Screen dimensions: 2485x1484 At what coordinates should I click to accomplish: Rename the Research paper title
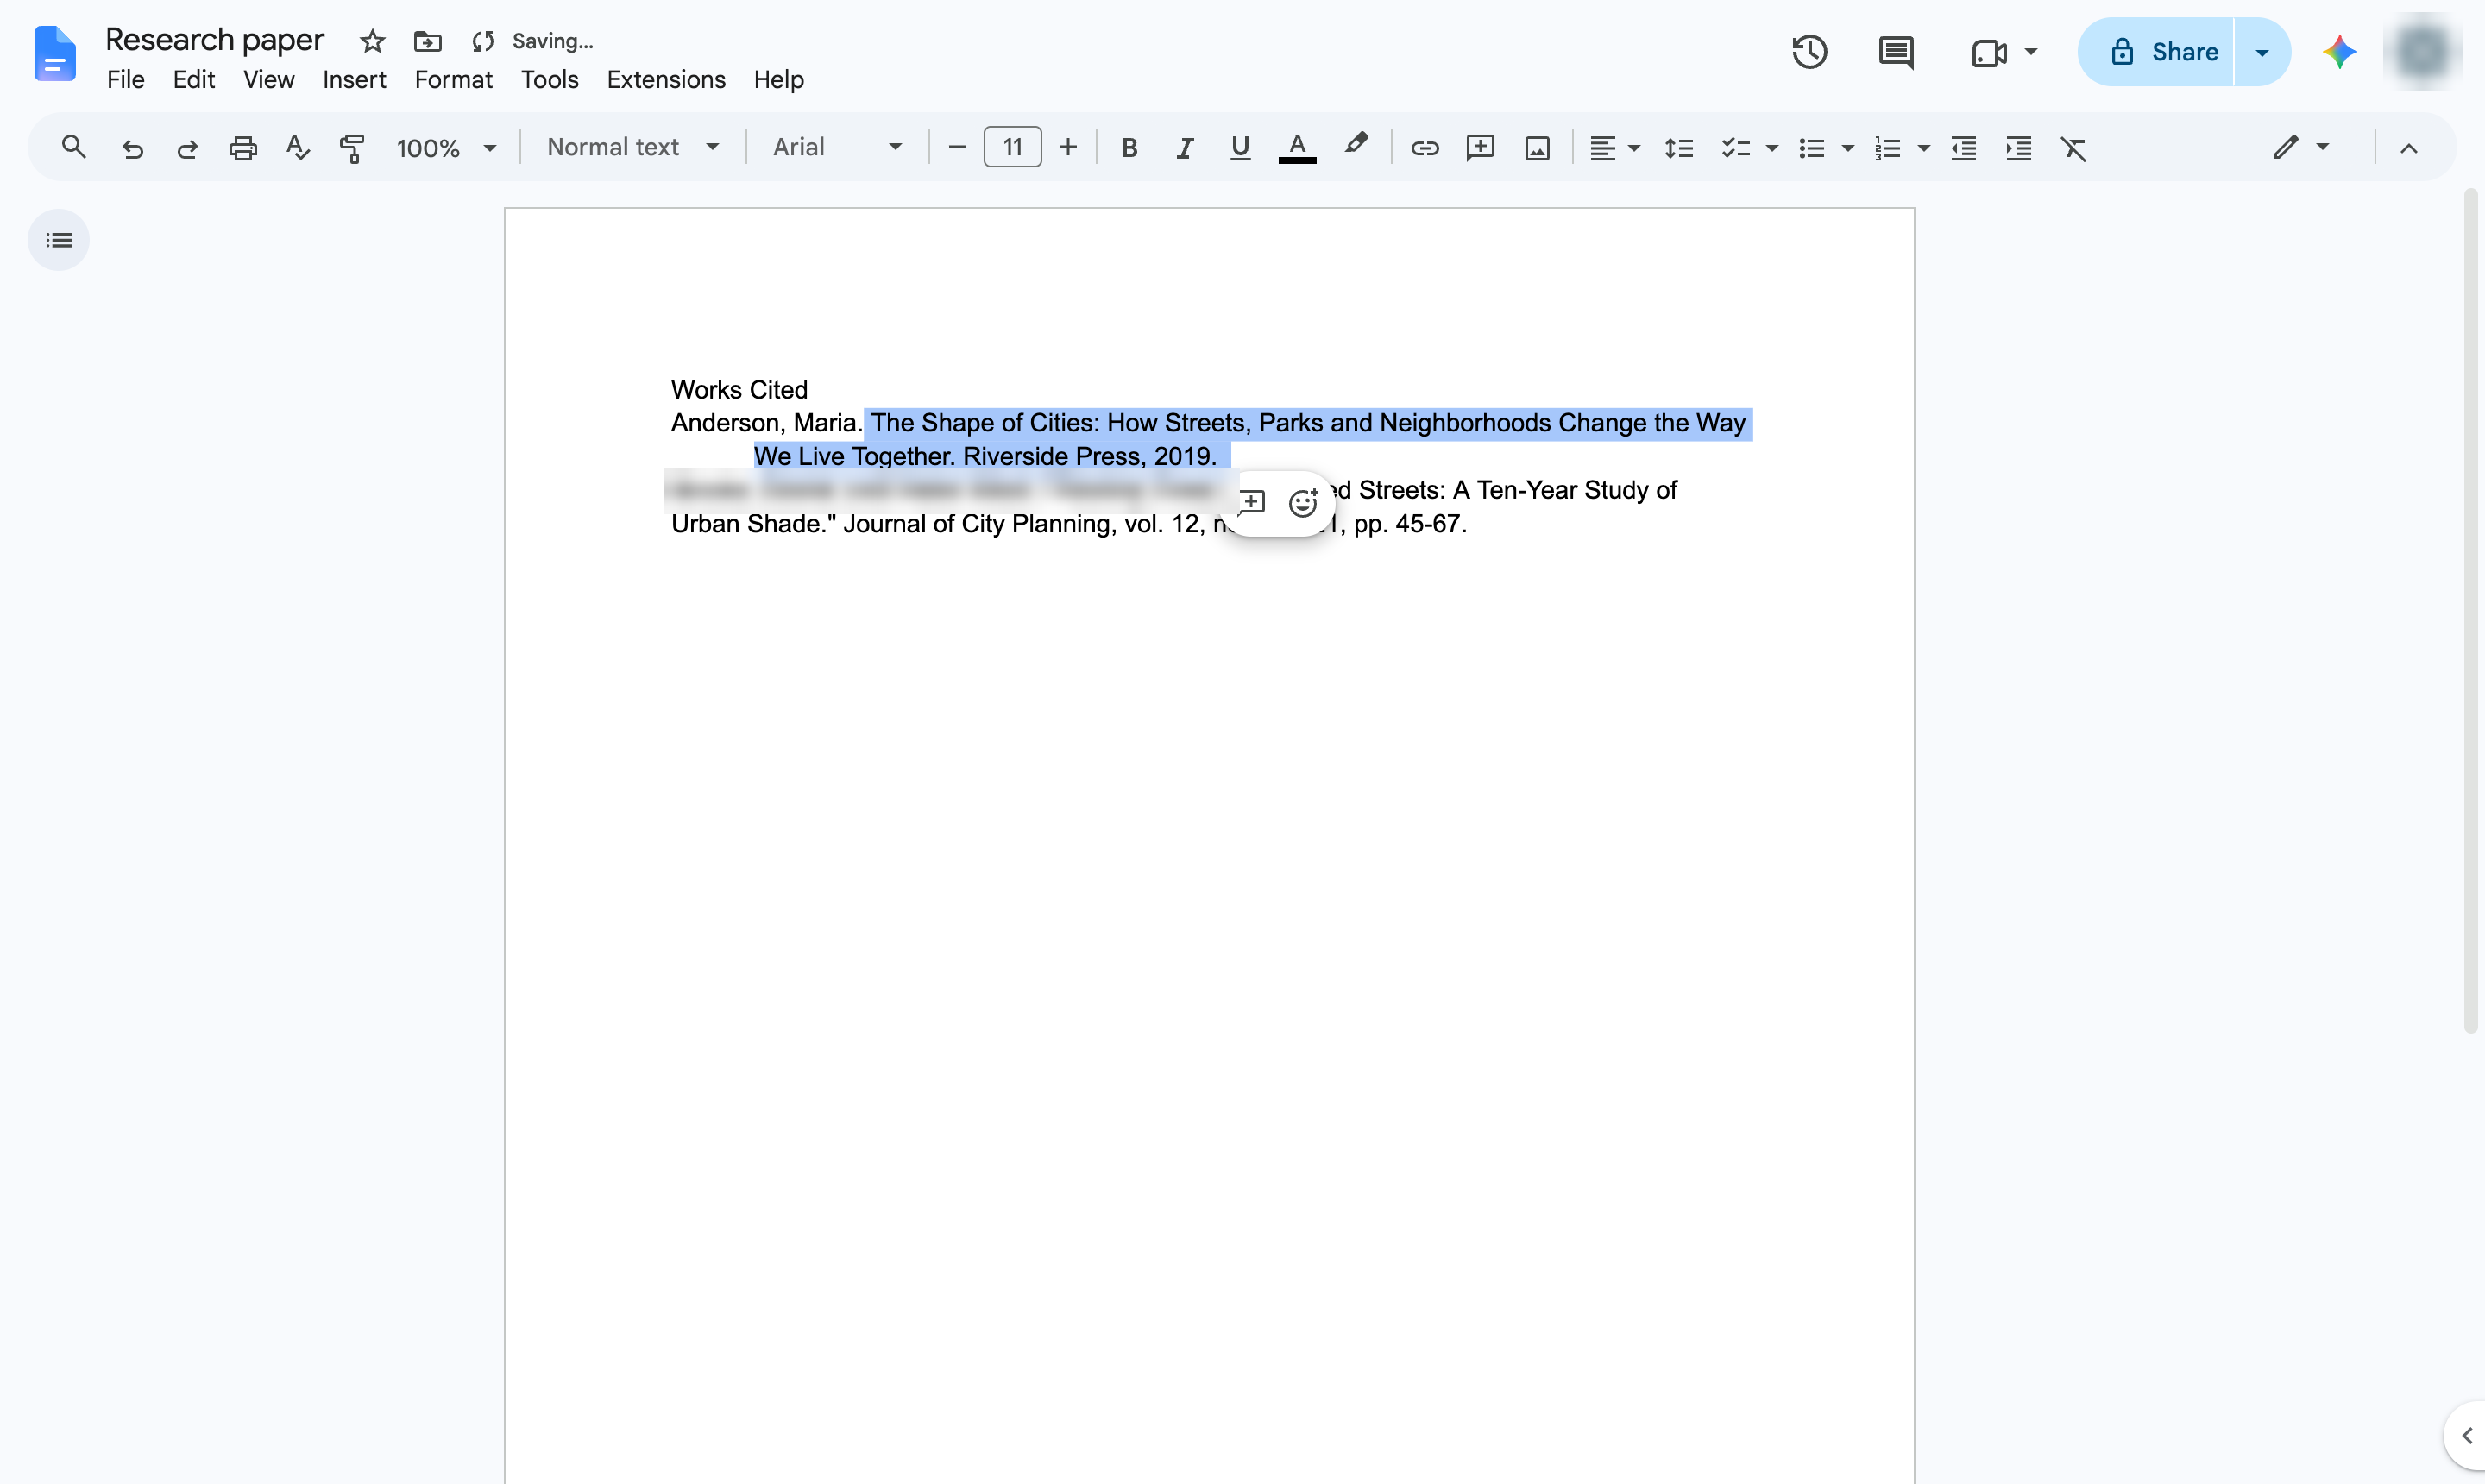214,39
